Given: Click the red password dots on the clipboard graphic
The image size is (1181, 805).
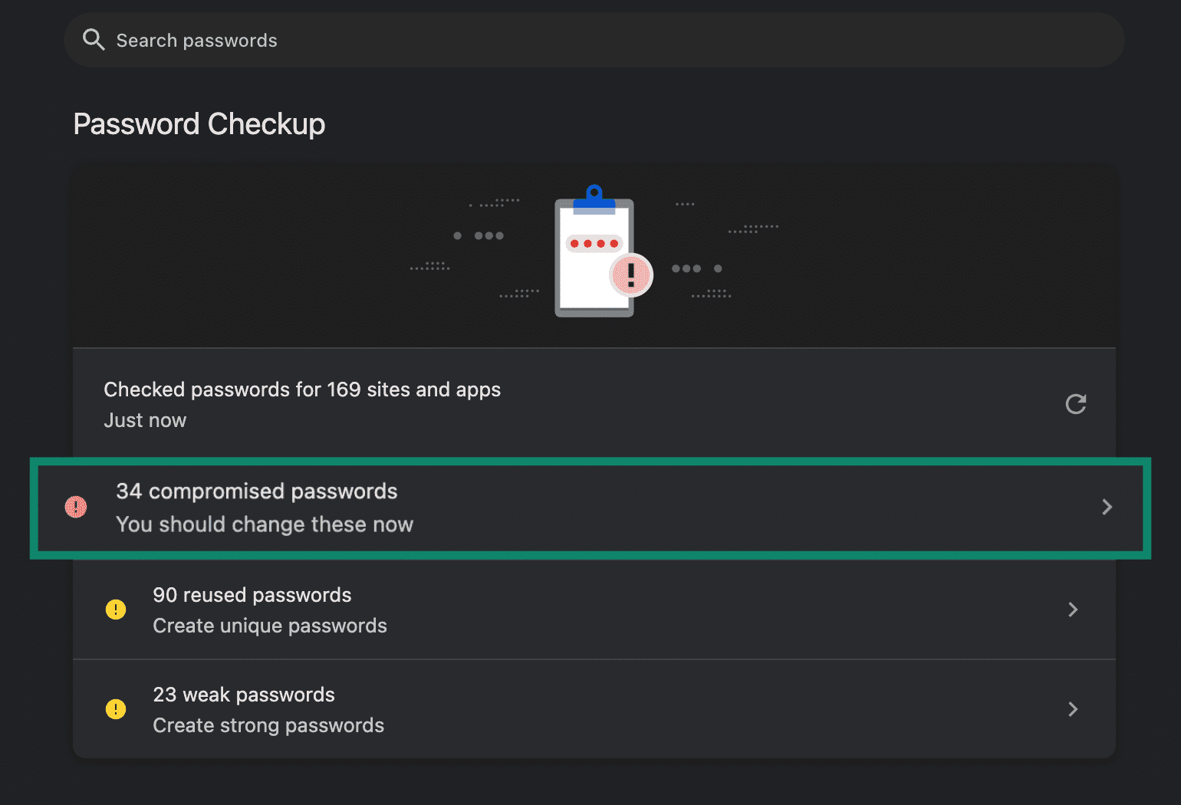Looking at the screenshot, I should click(x=594, y=242).
